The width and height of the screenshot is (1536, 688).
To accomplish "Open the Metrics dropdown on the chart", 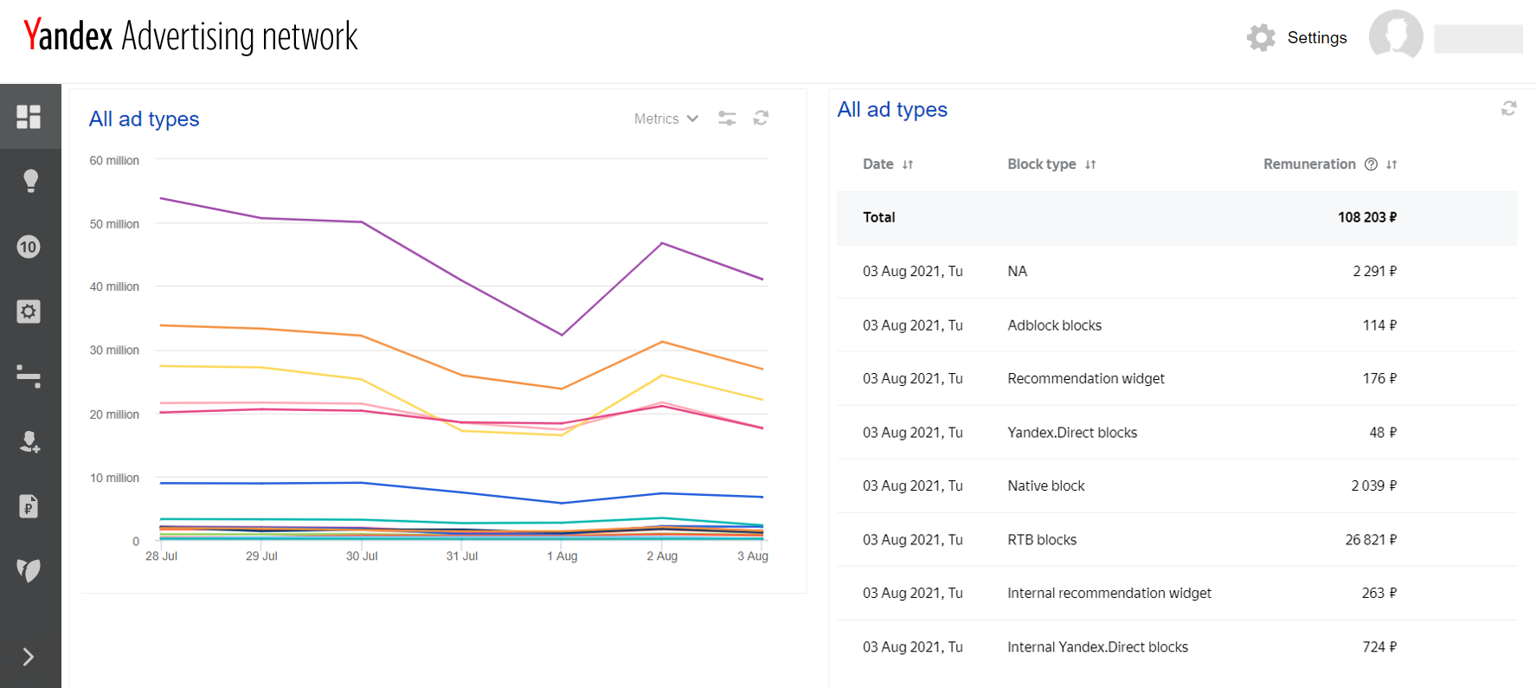I will [x=665, y=119].
